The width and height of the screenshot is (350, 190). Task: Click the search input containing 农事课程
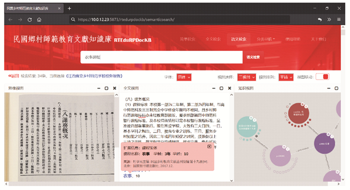(x=161, y=57)
